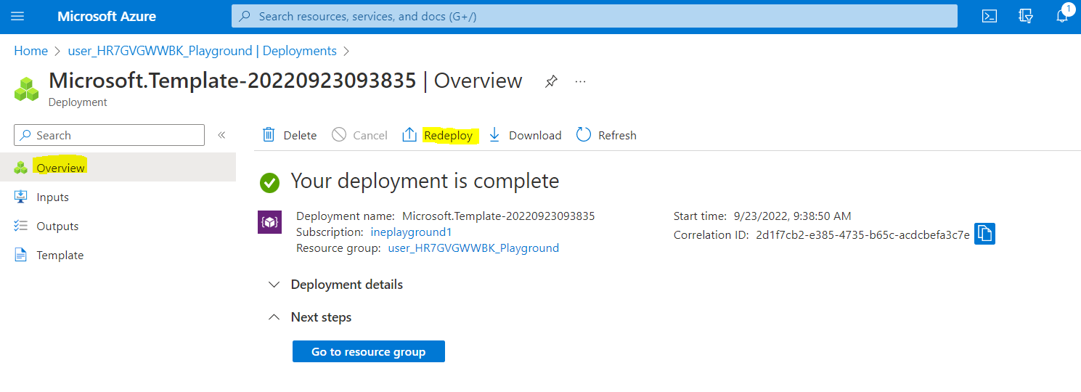Copy the Correlation ID to clipboard
Screen dimensions: 1081x392
[984, 234]
